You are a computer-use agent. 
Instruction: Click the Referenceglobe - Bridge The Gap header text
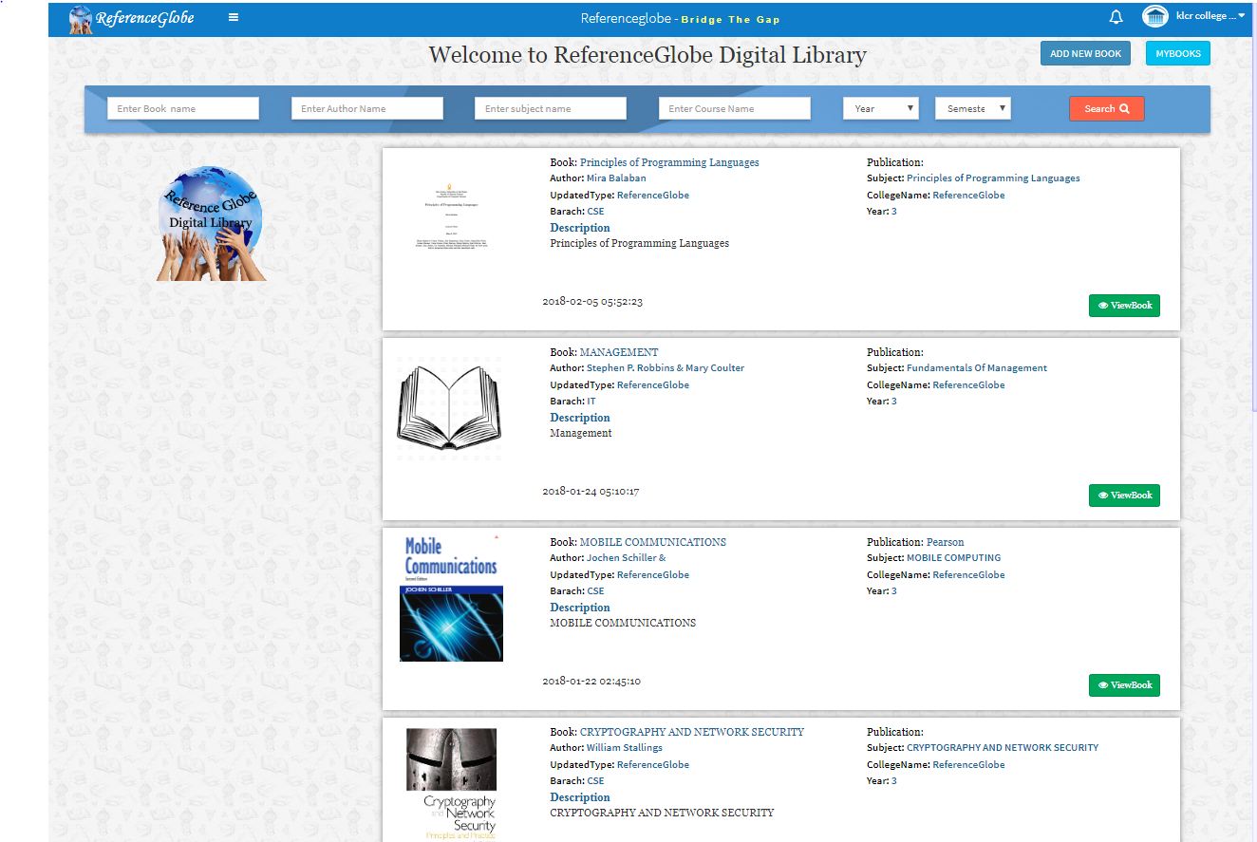[x=681, y=18]
